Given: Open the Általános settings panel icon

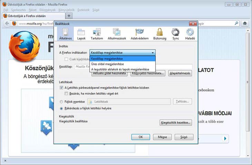Looking at the screenshot, I should [65, 34].
